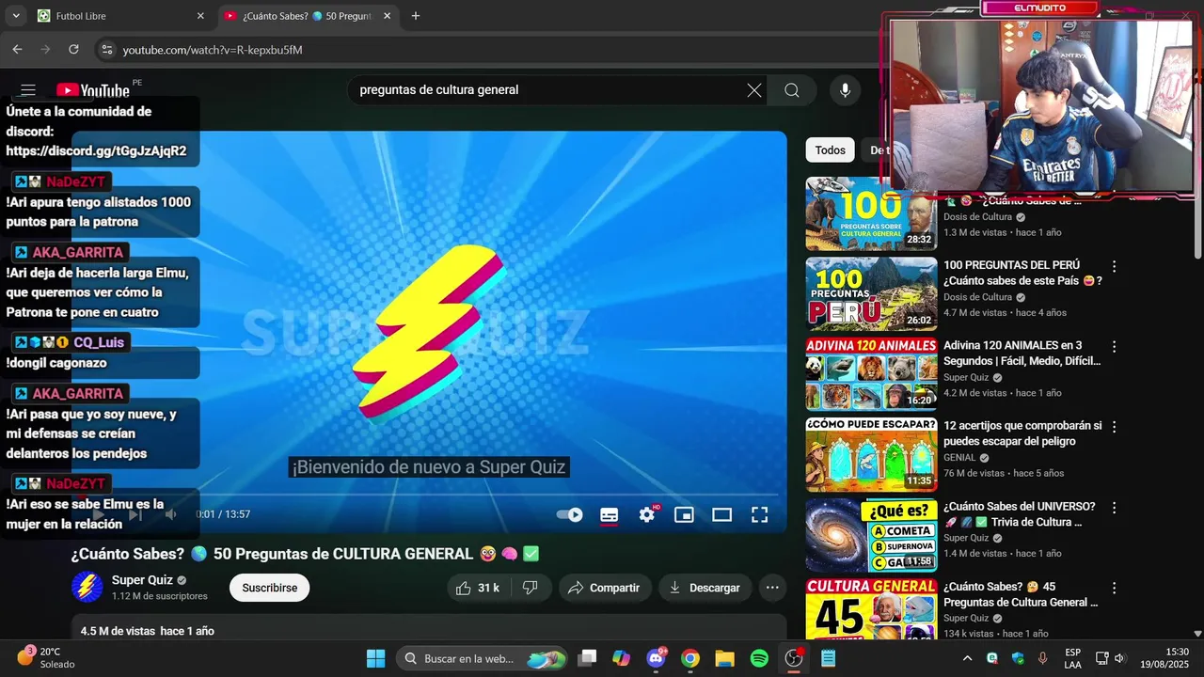Download video with Descargar button
The width and height of the screenshot is (1204, 677).
705,588
